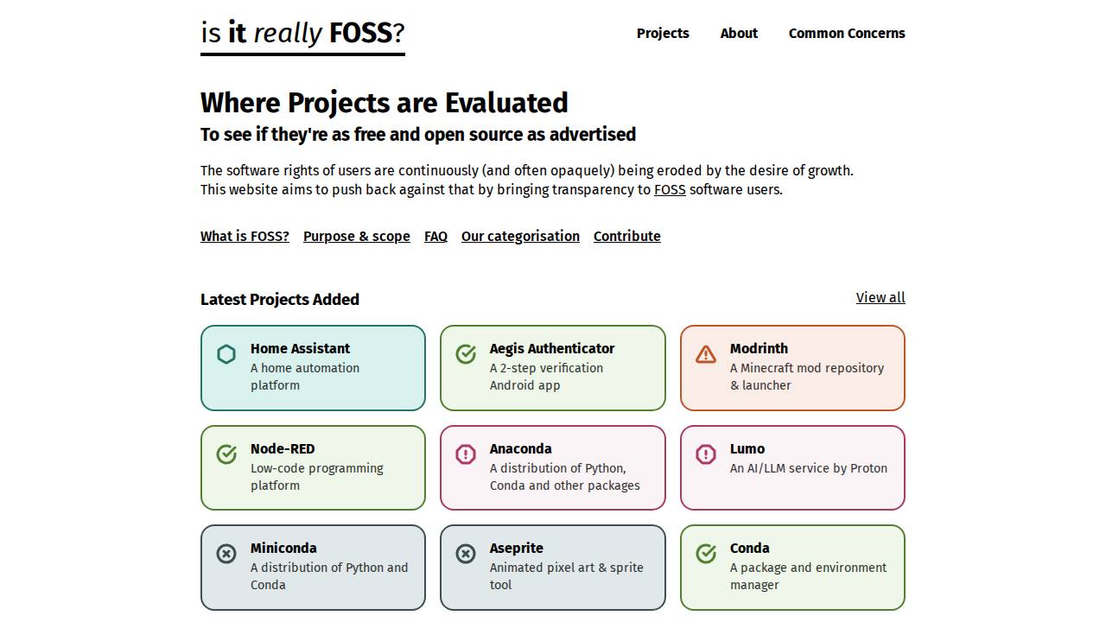The height and width of the screenshot is (622, 1106).
Task: Open the Miniconda project title
Action: point(283,549)
